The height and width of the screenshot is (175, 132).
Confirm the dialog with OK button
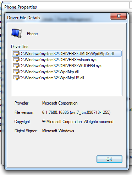(109, 159)
